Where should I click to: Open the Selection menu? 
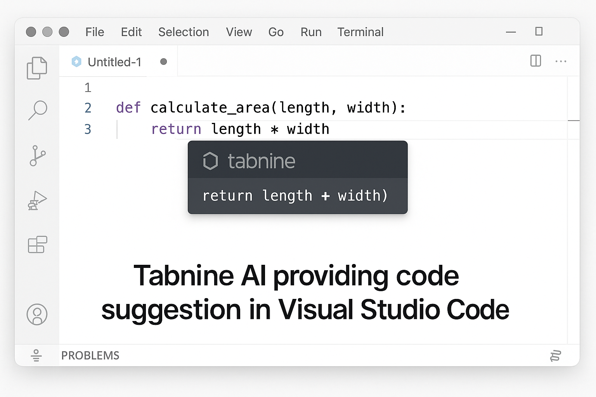coord(184,32)
